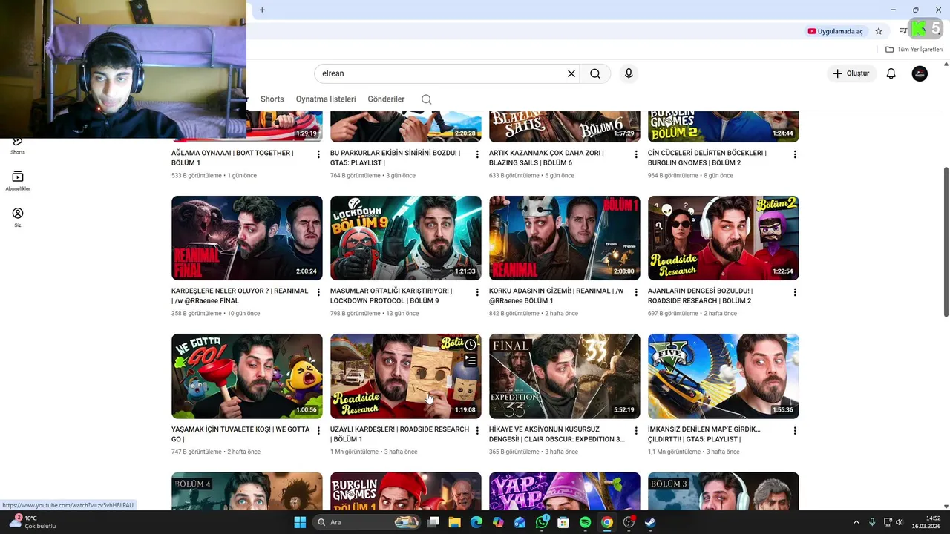The height and width of the screenshot is (534, 950).
Task: Start voice search with microphone icon
Action: (x=629, y=73)
